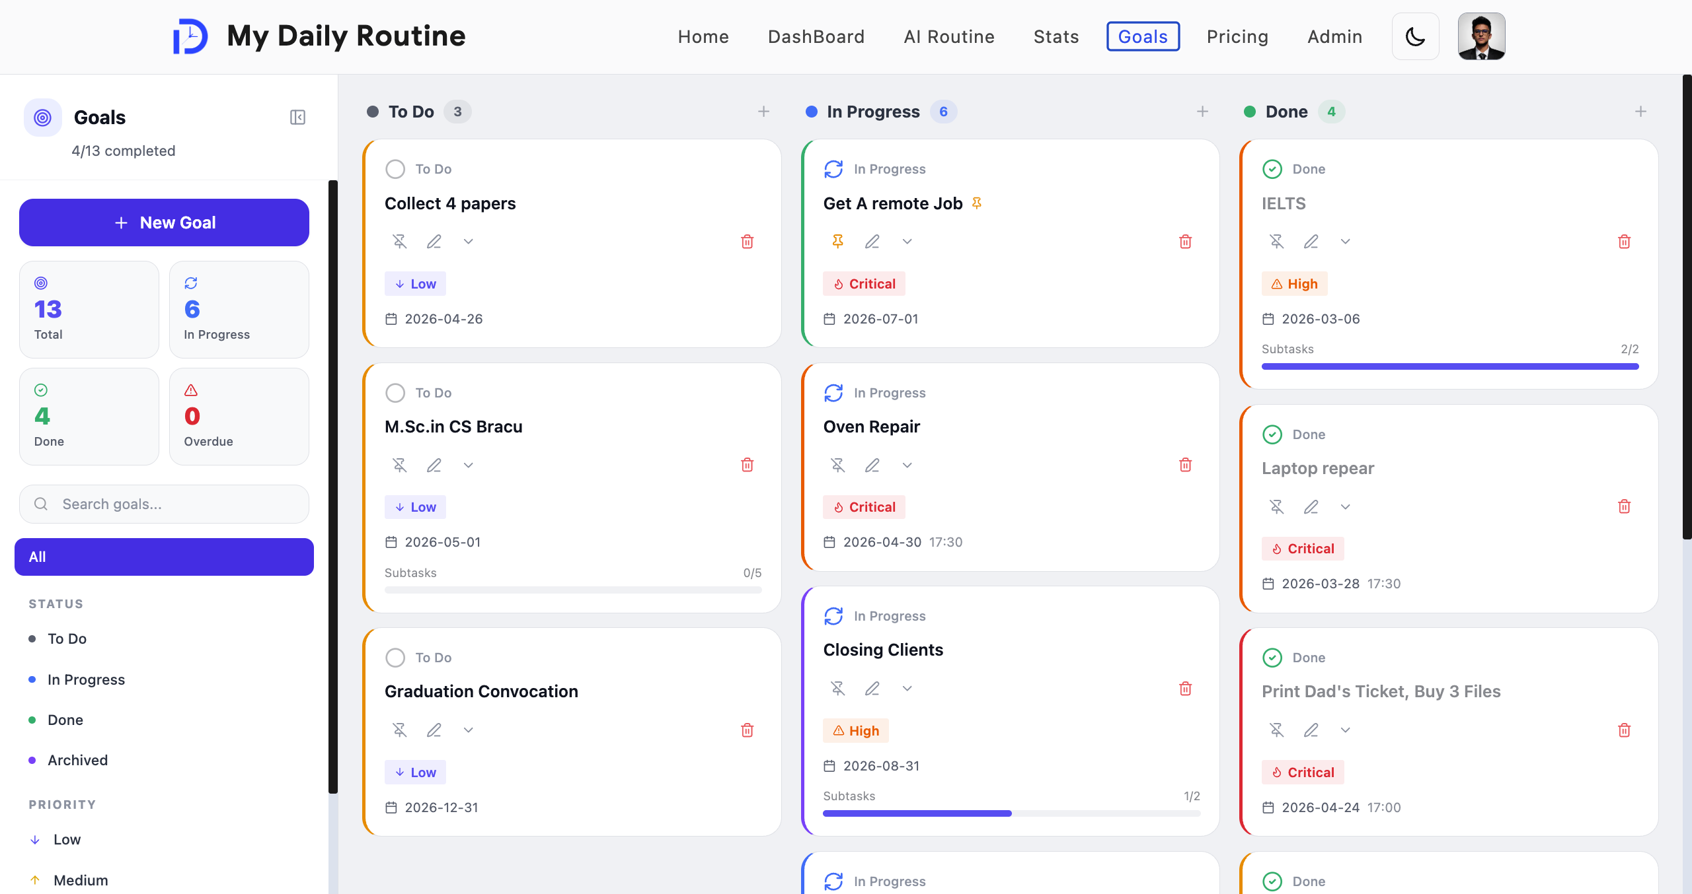Screen dimensions: 1692x894
Task: Edit the IELTS goal
Action: point(1311,242)
